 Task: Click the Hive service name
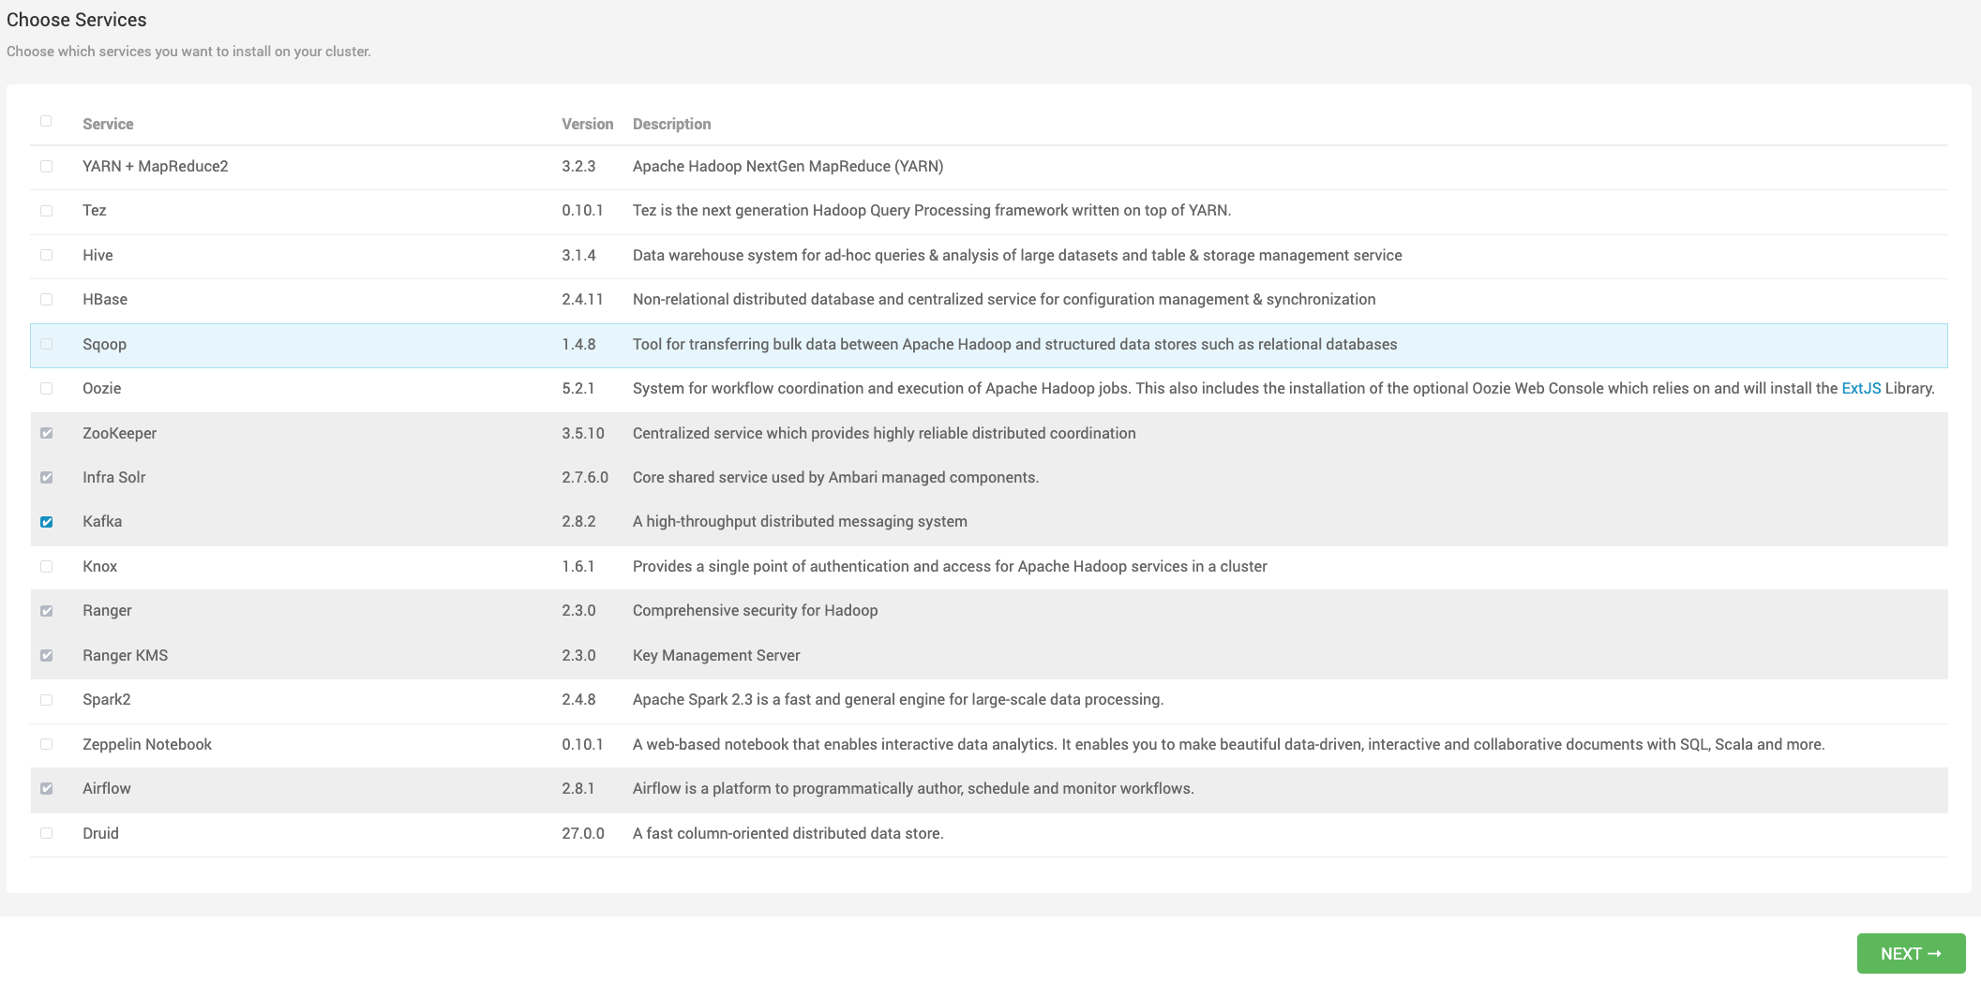(98, 255)
